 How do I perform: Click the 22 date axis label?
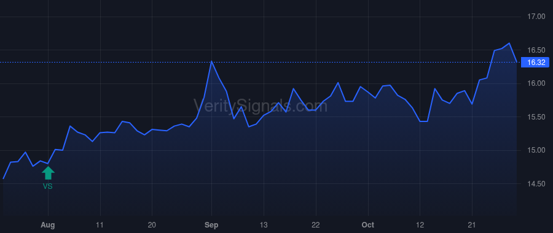click(x=316, y=225)
